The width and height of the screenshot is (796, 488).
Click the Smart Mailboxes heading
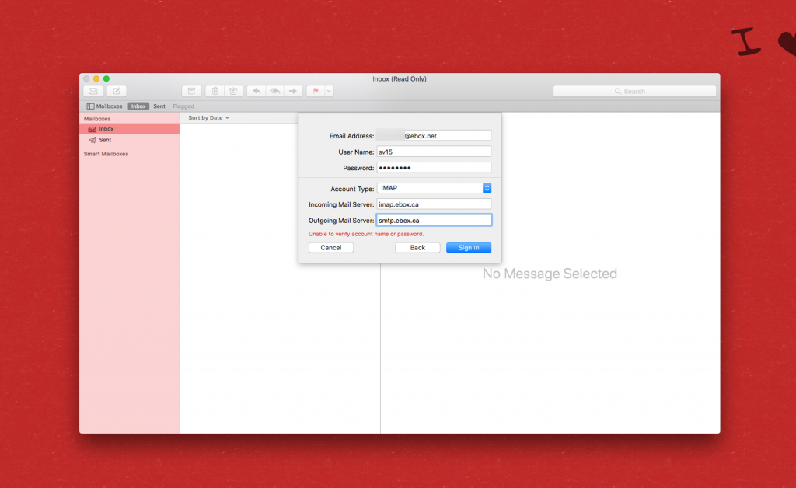pyautogui.click(x=106, y=154)
